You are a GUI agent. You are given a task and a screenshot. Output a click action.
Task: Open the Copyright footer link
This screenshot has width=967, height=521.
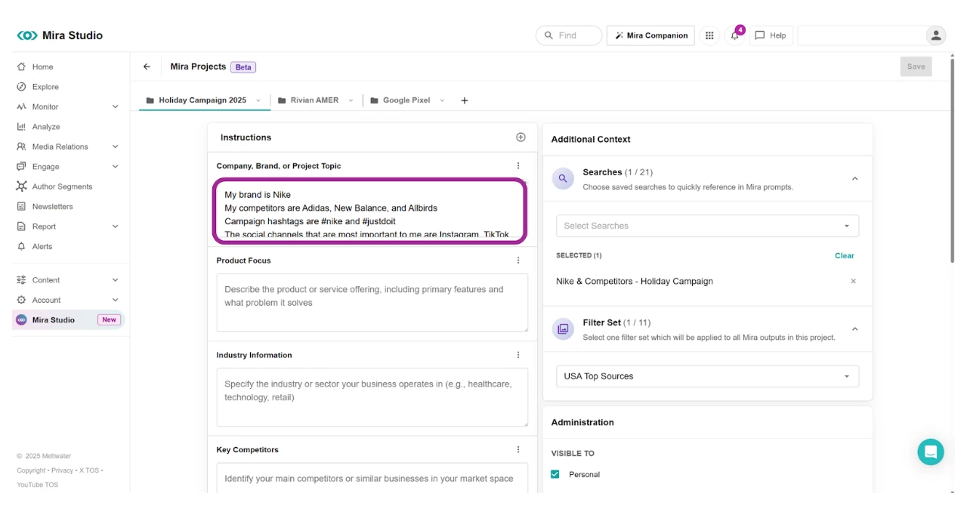coord(32,470)
